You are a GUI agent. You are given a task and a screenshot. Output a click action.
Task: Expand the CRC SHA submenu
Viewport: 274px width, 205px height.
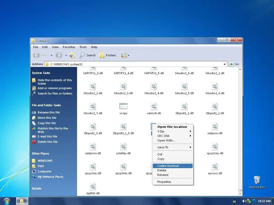click(x=173, y=136)
